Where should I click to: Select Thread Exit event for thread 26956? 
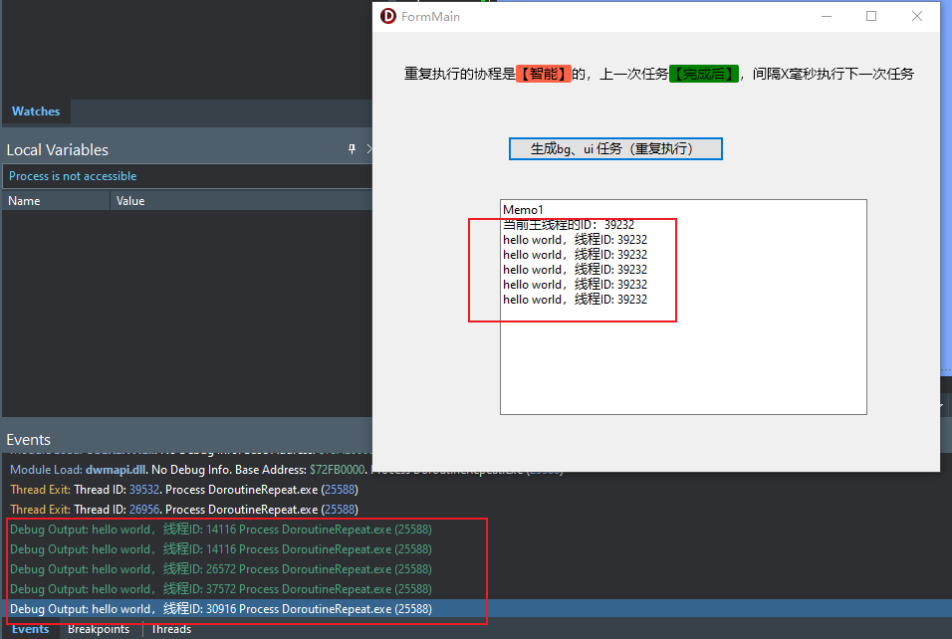184,510
